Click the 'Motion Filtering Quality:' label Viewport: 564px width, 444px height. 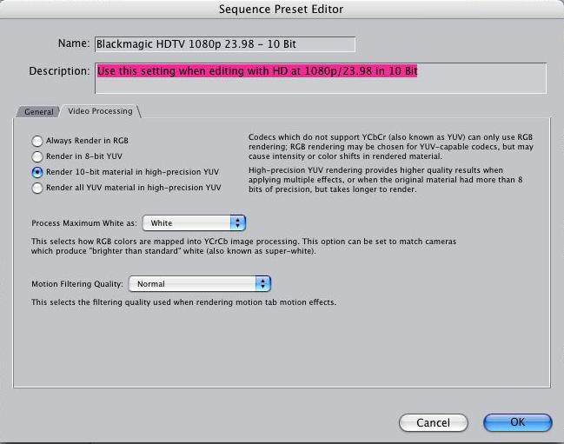click(77, 284)
